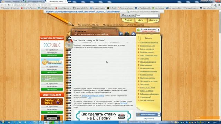Open 'Способы заработка' category link

coord(147,100)
